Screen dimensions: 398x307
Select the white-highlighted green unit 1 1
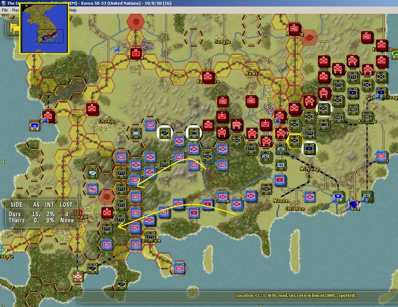(x=165, y=133)
